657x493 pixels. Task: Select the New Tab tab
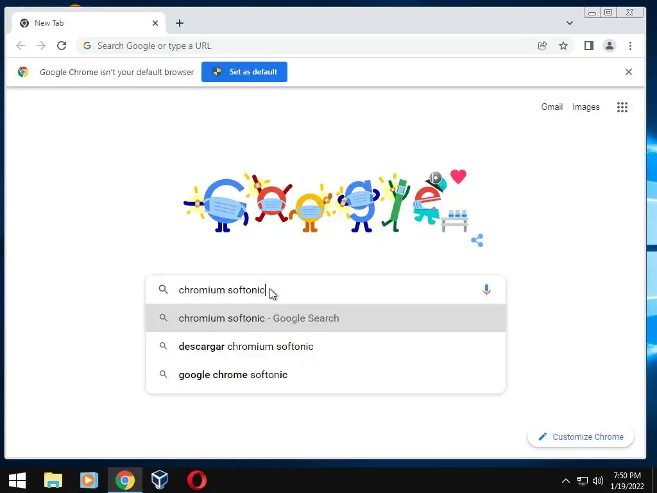coord(89,23)
